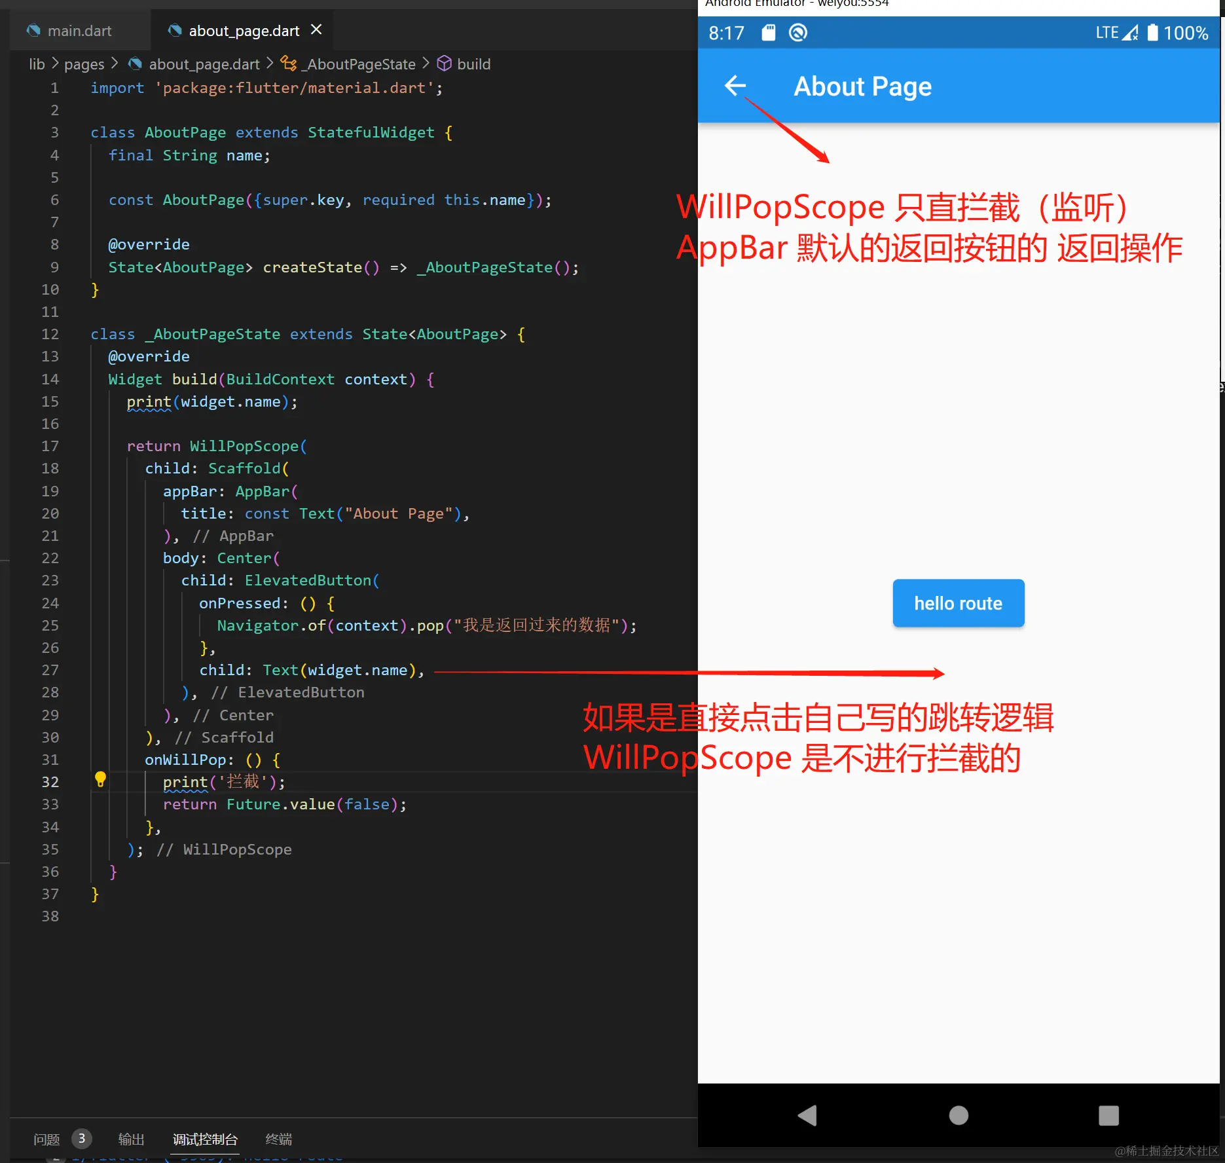Screen dimensions: 1225x1163
Task: Switch to the 输出 output panel
Action: click(x=131, y=1139)
